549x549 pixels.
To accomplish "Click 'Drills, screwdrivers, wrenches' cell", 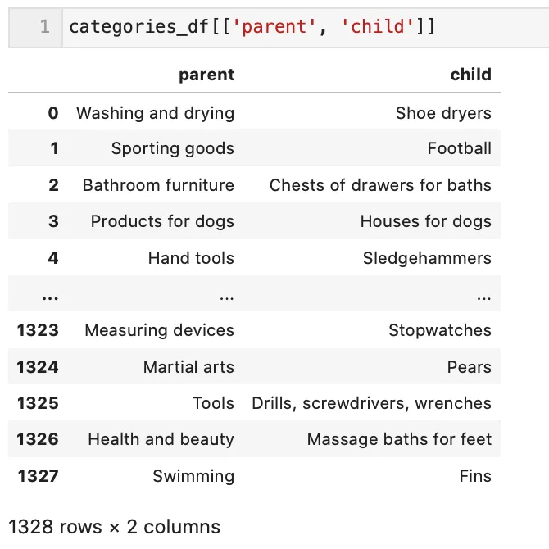I will (371, 403).
